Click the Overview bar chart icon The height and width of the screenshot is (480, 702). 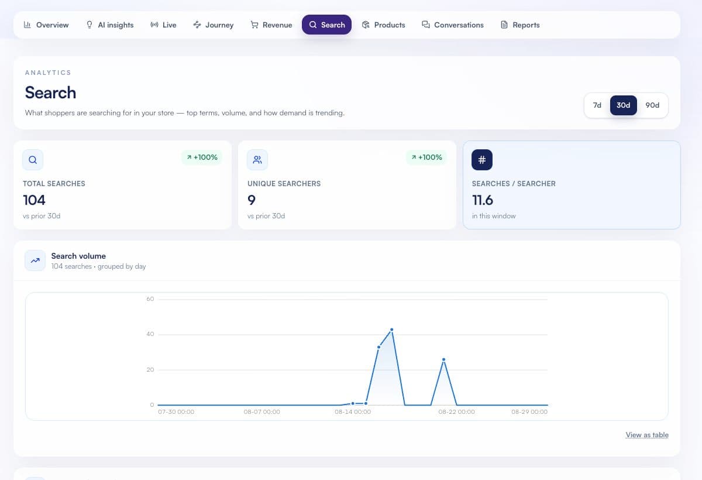coord(27,25)
